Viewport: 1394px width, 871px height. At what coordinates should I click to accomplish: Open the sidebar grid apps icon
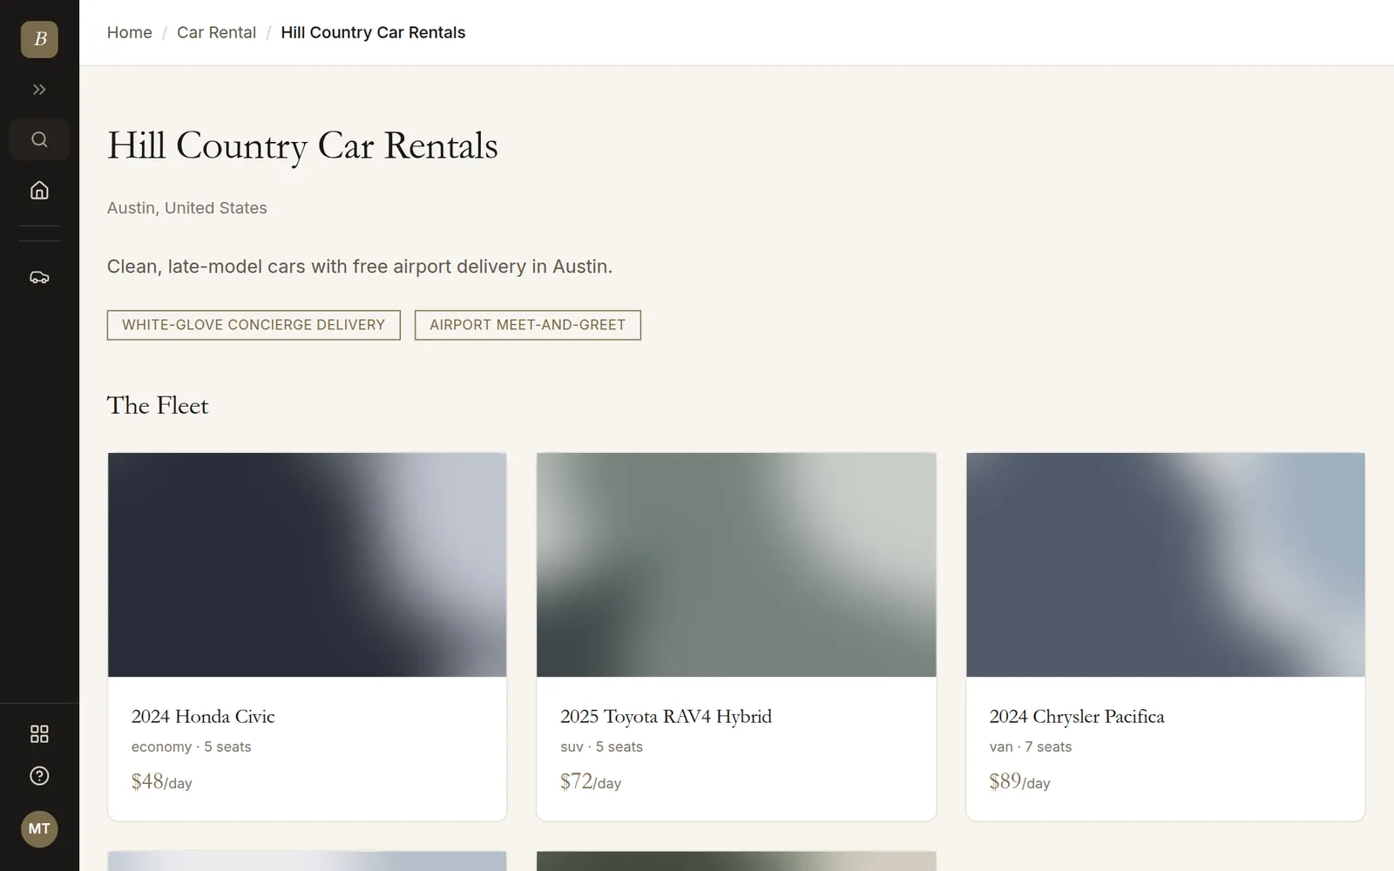39,734
